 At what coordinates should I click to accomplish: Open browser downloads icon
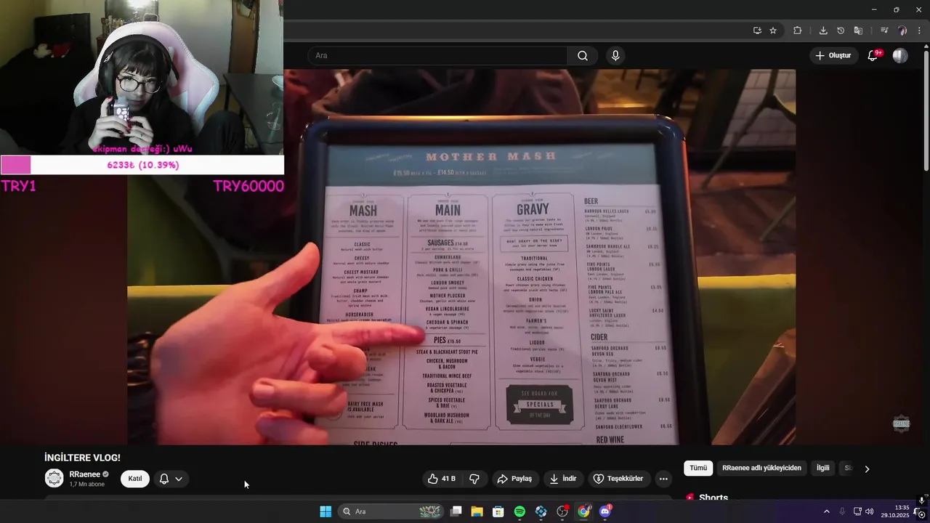point(823,31)
